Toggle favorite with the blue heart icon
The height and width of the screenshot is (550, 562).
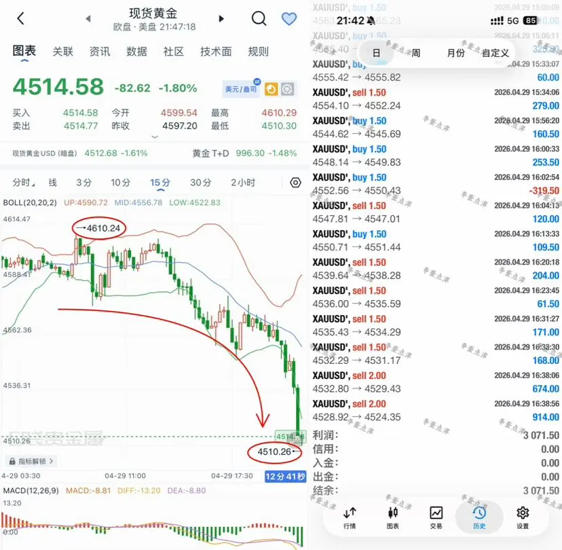(289, 18)
